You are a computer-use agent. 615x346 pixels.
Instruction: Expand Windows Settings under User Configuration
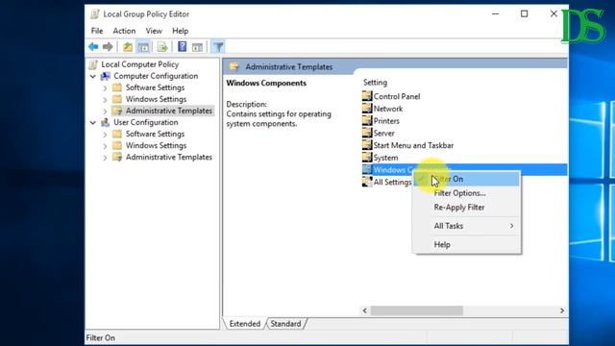coord(105,146)
